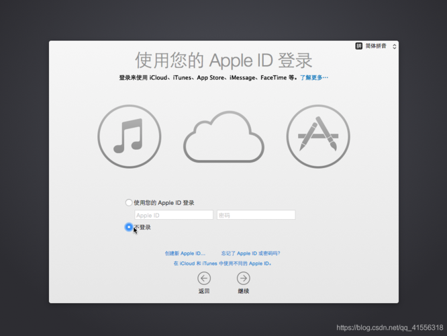Image resolution: width=447 pixels, height=336 pixels.
Task: Click the 继续 label under forward arrow
Action: coord(244,291)
